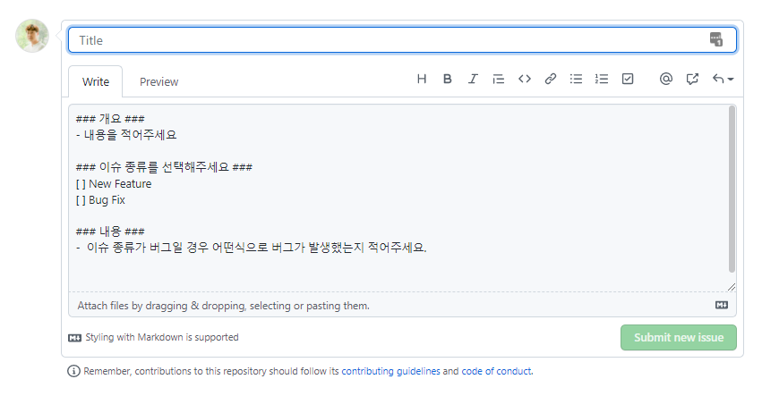This screenshot has width=762, height=396.
Task: Add a task list with the checkbox icon
Action: (x=628, y=79)
